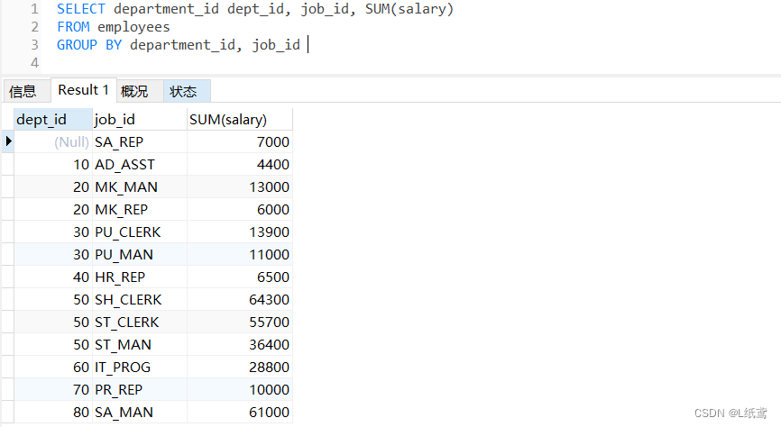
Task: Select the (Null) dept_id cell
Action: coord(53,141)
